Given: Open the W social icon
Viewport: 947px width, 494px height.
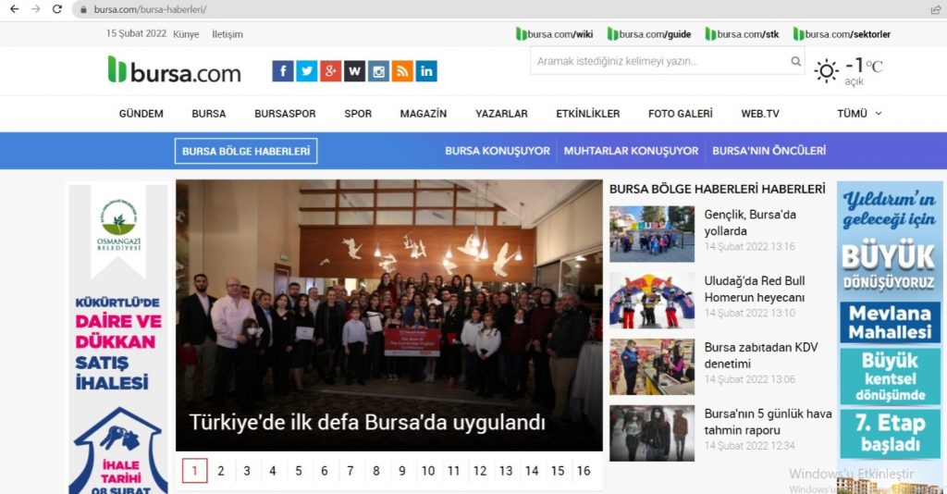Looking at the screenshot, I should click(354, 71).
